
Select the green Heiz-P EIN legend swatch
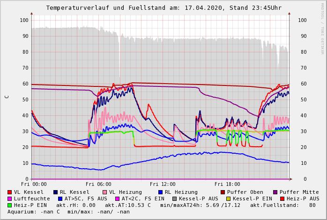[x=10, y=205]
